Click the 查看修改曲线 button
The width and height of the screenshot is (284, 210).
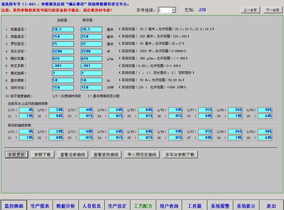coord(106,154)
